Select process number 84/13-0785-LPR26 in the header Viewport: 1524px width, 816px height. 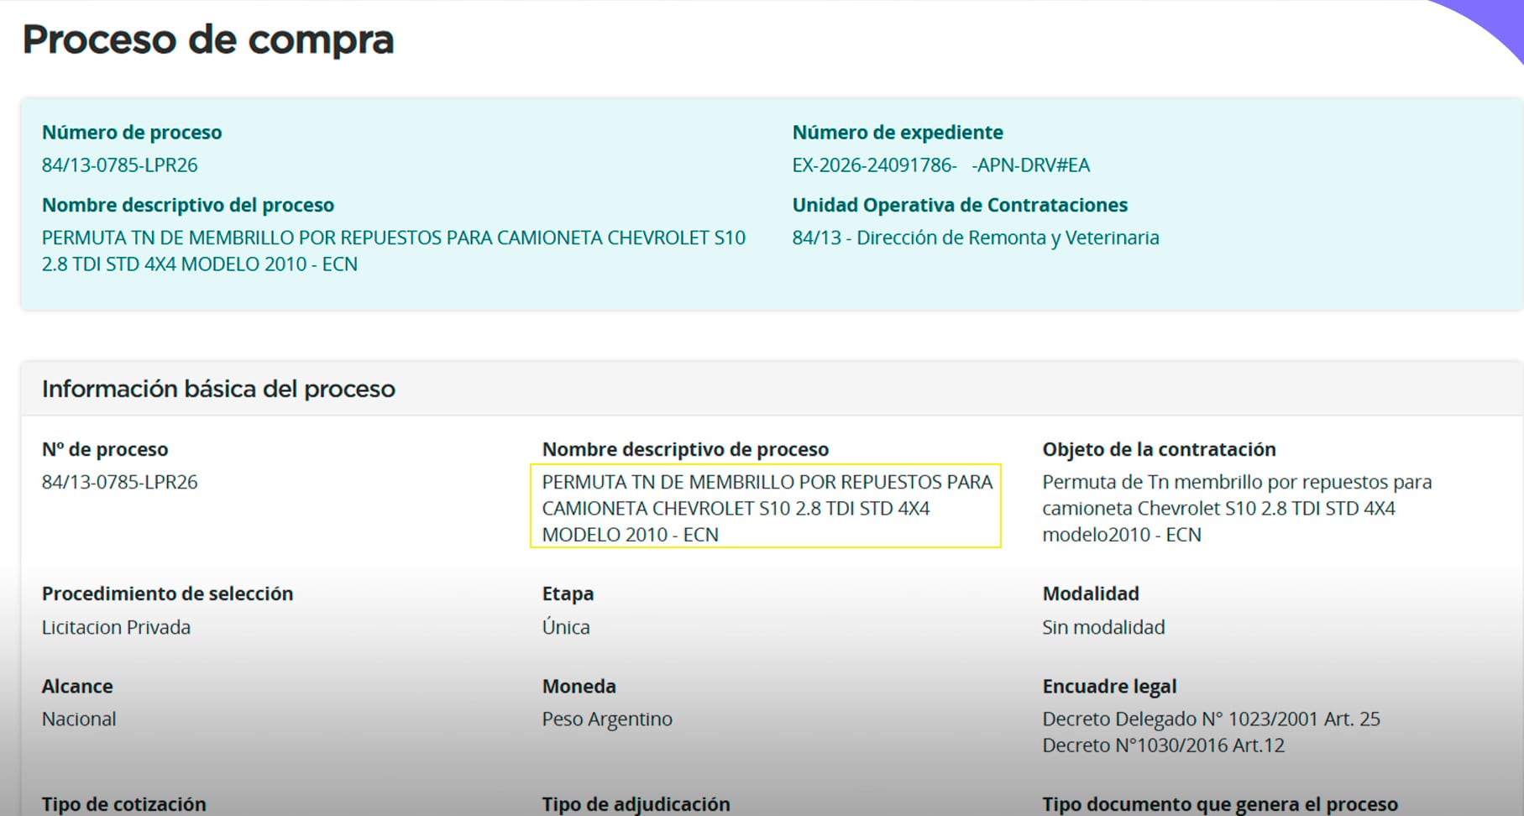(x=120, y=165)
